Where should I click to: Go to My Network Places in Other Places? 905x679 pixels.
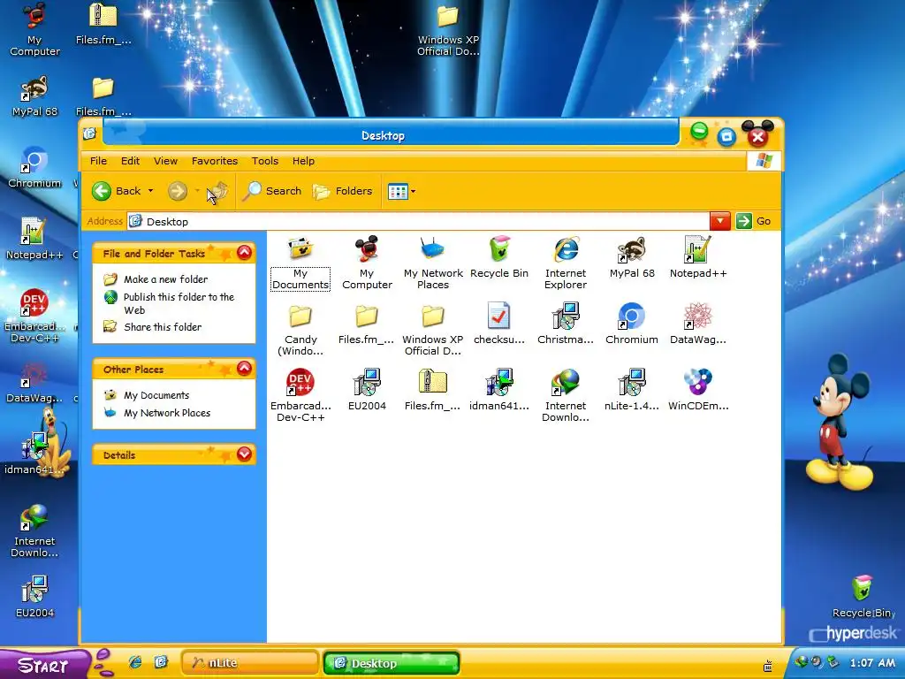click(x=167, y=413)
